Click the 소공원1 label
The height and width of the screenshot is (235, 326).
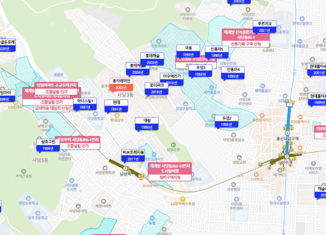[268, 50]
